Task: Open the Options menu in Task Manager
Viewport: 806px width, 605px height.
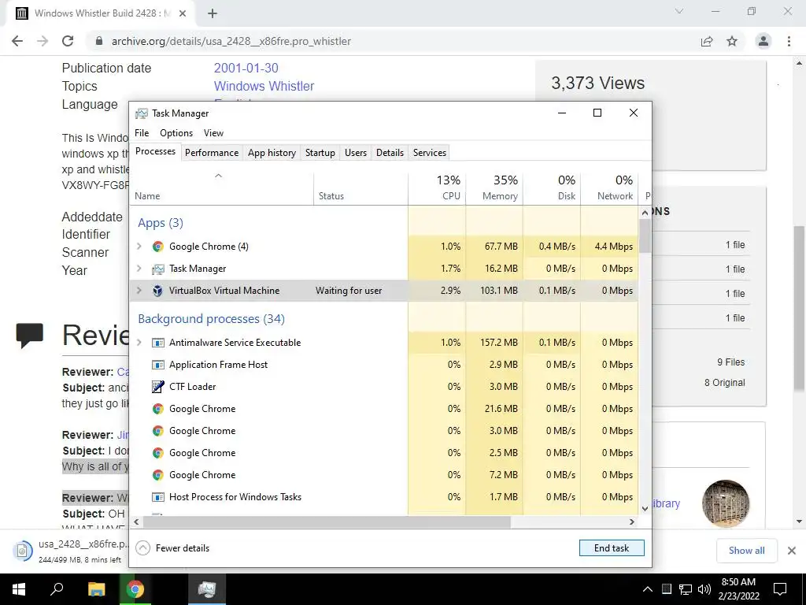Action: 176,132
